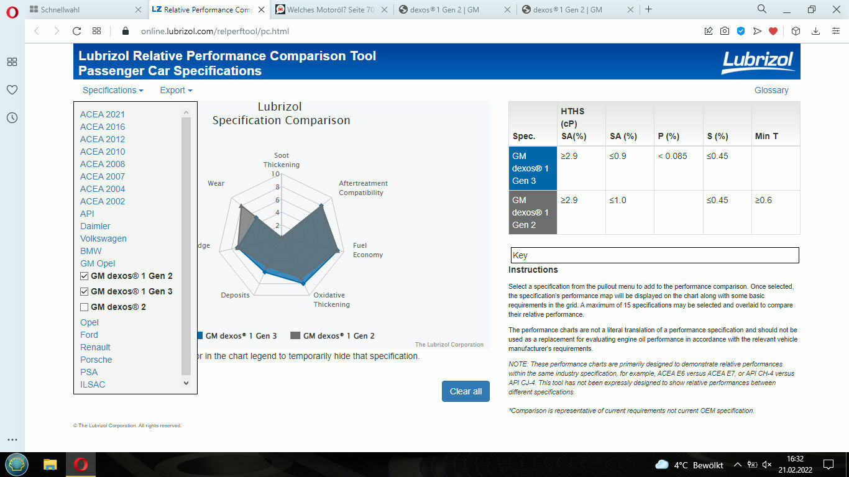Click the Key input box
The height and width of the screenshot is (477, 849).
[x=654, y=255]
